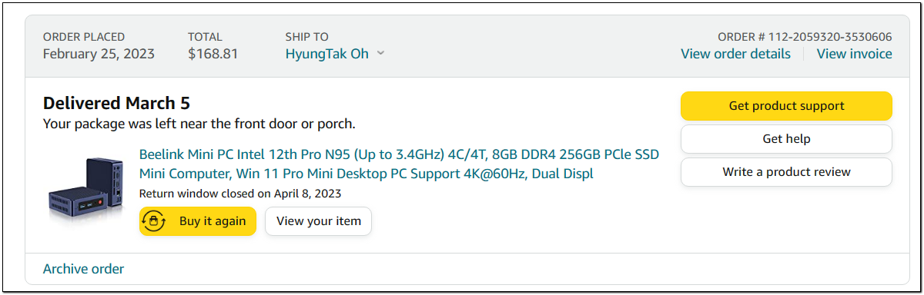924x295 pixels.
Task: Click the View your item button
Action: (x=319, y=221)
